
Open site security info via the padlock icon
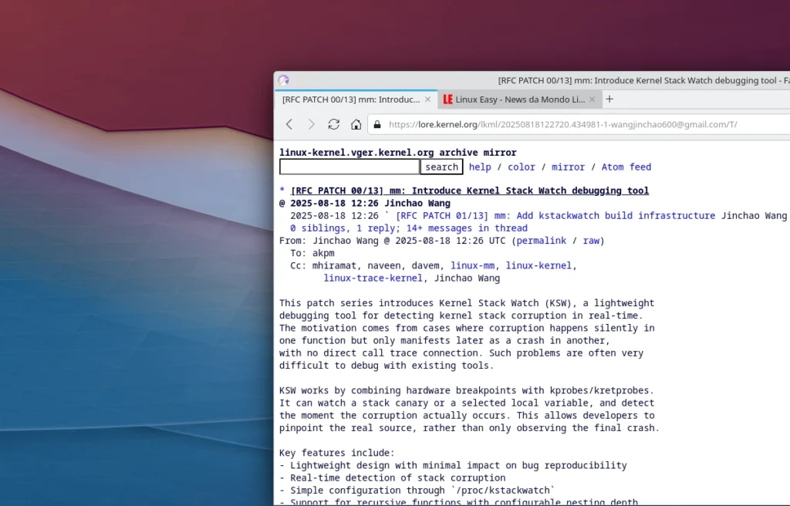click(376, 123)
